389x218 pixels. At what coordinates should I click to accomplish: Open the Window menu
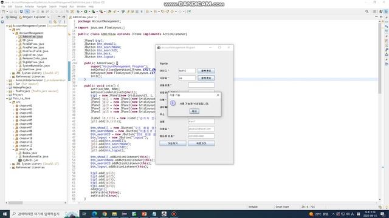point(81,7)
